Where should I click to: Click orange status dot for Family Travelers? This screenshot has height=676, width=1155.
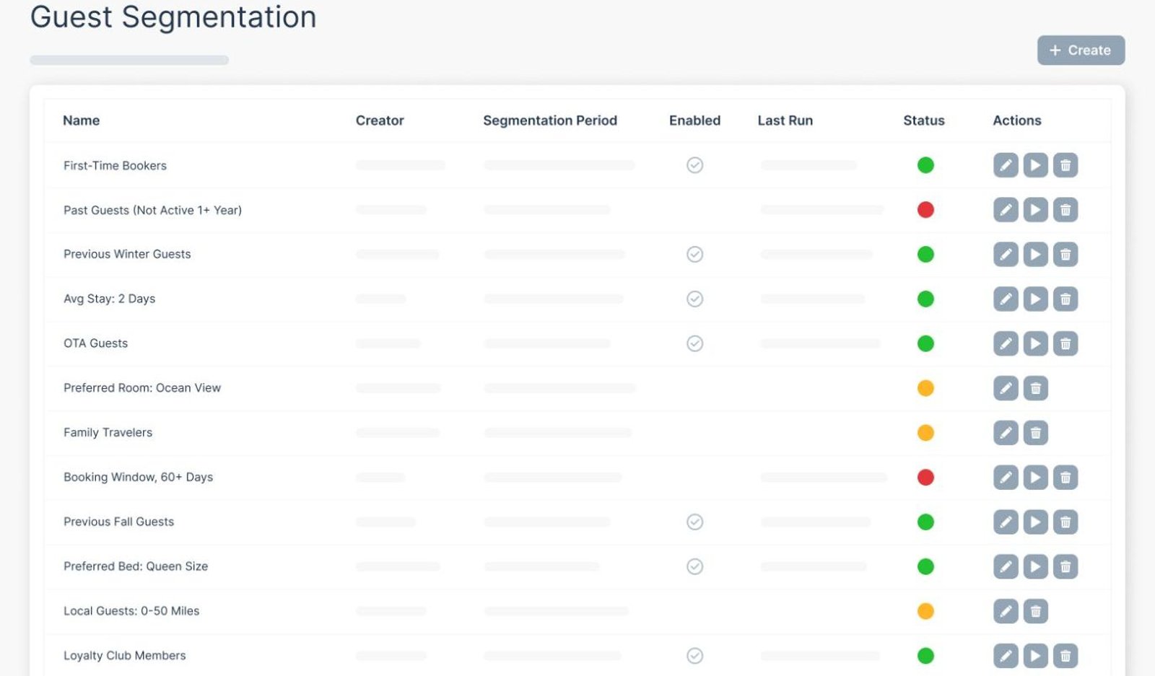coord(925,433)
